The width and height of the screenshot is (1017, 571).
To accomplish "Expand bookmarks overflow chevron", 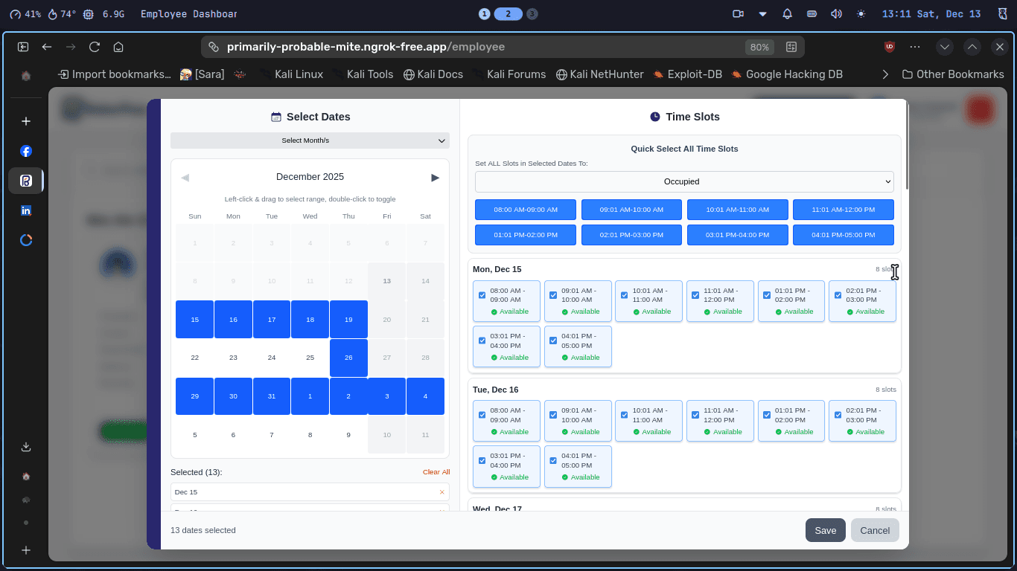I will coord(885,74).
